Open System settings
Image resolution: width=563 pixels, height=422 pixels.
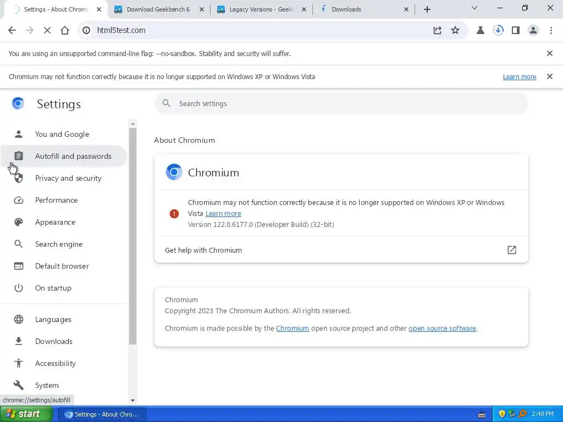[x=64, y=385]
